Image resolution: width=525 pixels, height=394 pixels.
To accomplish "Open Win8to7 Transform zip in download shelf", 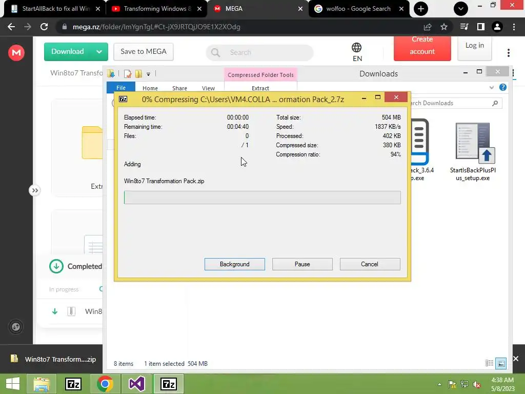I will [53, 359].
